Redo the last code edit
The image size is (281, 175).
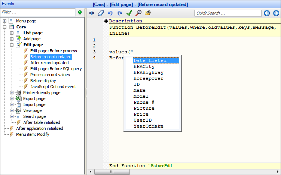pos(120,13)
